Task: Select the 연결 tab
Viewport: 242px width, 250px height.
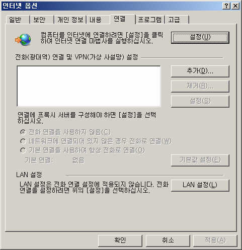Action: (x=123, y=19)
